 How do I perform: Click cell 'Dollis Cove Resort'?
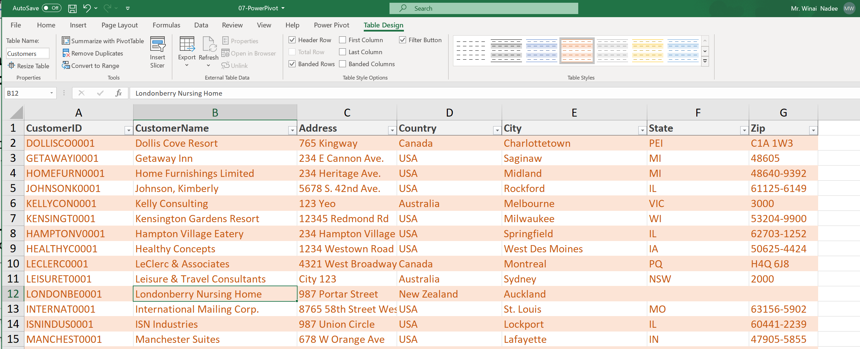[215, 143]
